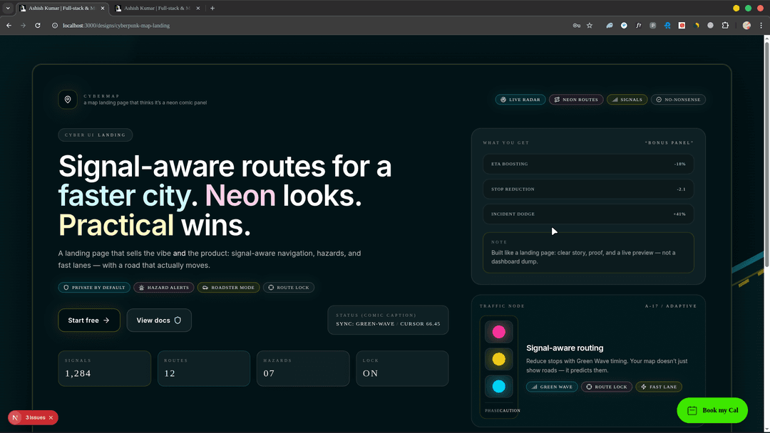Open a new browser tab
The image size is (770, 433).
pos(212,8)
